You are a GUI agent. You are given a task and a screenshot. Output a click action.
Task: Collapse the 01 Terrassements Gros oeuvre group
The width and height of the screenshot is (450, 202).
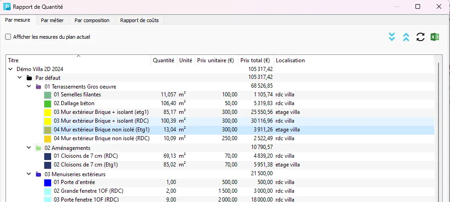pyautogui.click(x=29, y=86)
